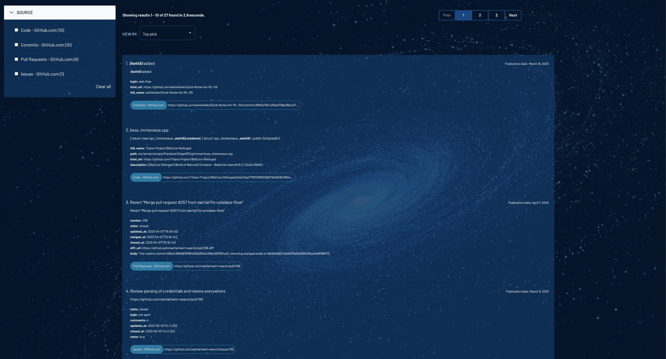Collapse the SOURCE panel chevron
The image size is (666, 359).
click(12, 13)
